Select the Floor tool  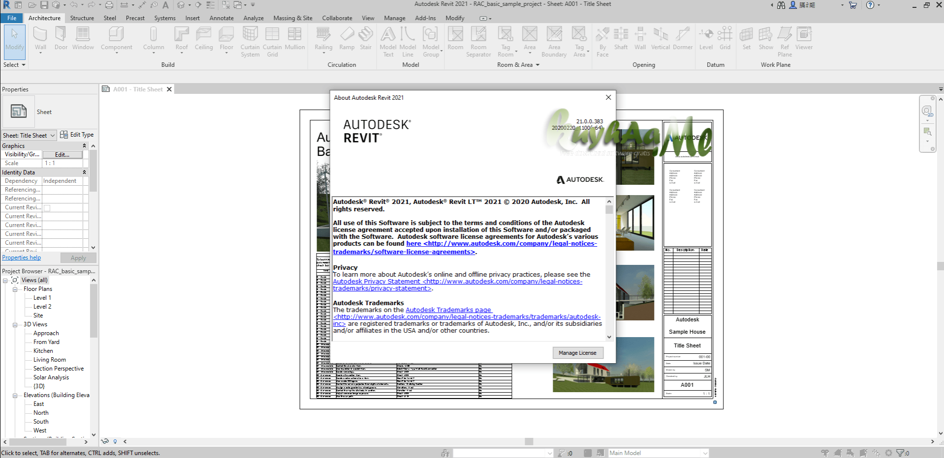pyautogui.click(x=226, y=39)
